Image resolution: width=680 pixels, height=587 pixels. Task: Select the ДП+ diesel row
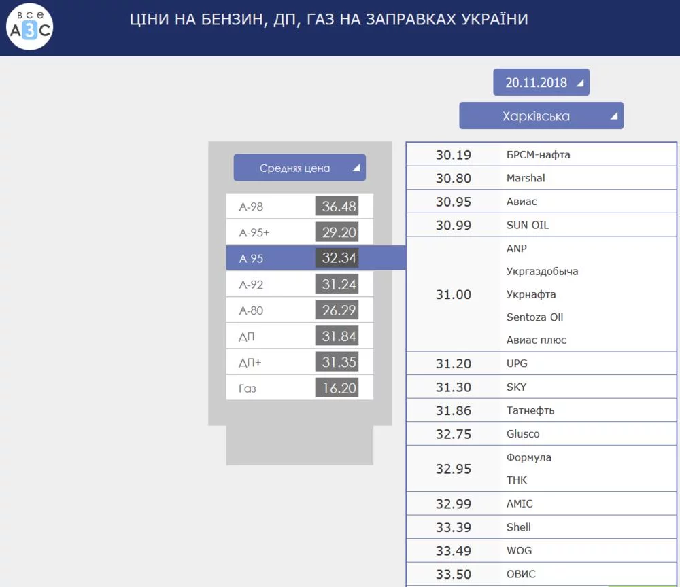pos(300,361)
